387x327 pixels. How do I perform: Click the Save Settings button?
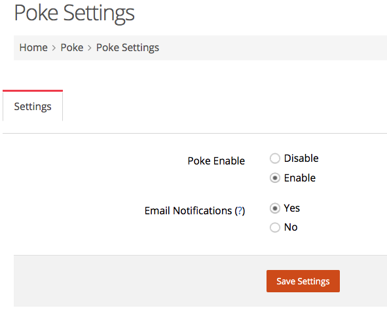303,281
